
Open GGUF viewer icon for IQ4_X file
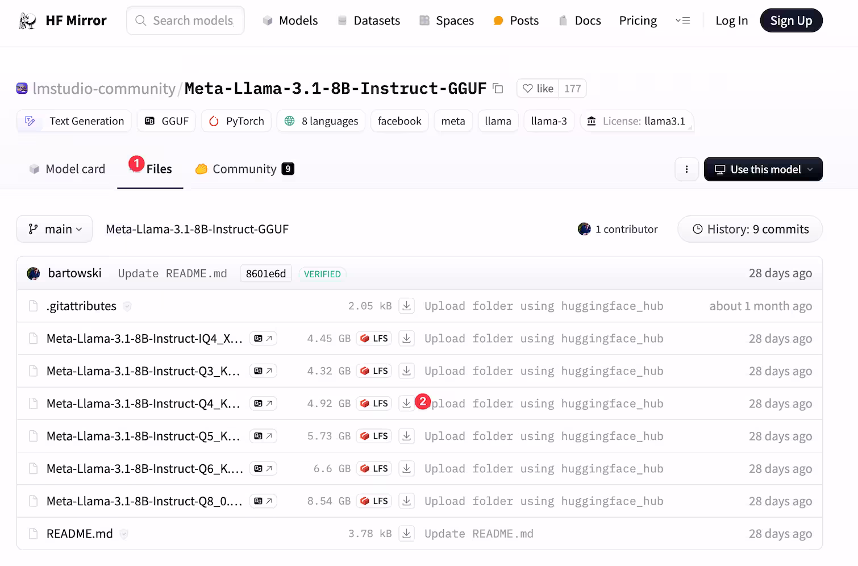[x=263, y=339]
